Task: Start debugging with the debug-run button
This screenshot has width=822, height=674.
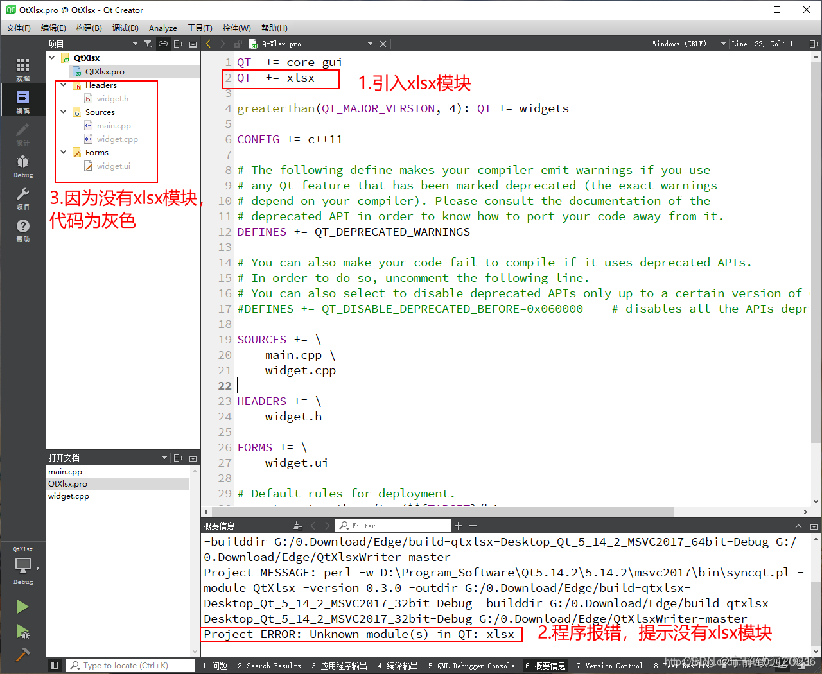Action: (x=22, y=631)
